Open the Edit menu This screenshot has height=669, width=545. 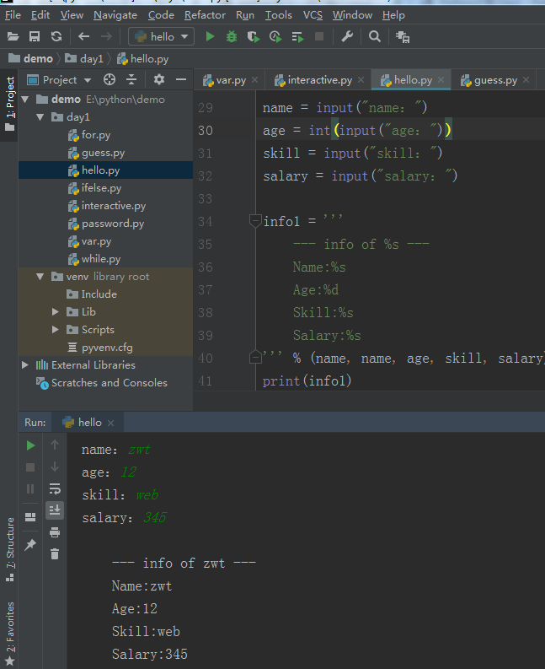click(40, 15)
